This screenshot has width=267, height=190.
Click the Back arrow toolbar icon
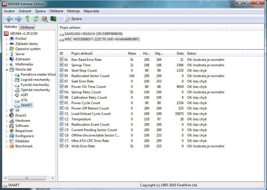tap(9, 19)
